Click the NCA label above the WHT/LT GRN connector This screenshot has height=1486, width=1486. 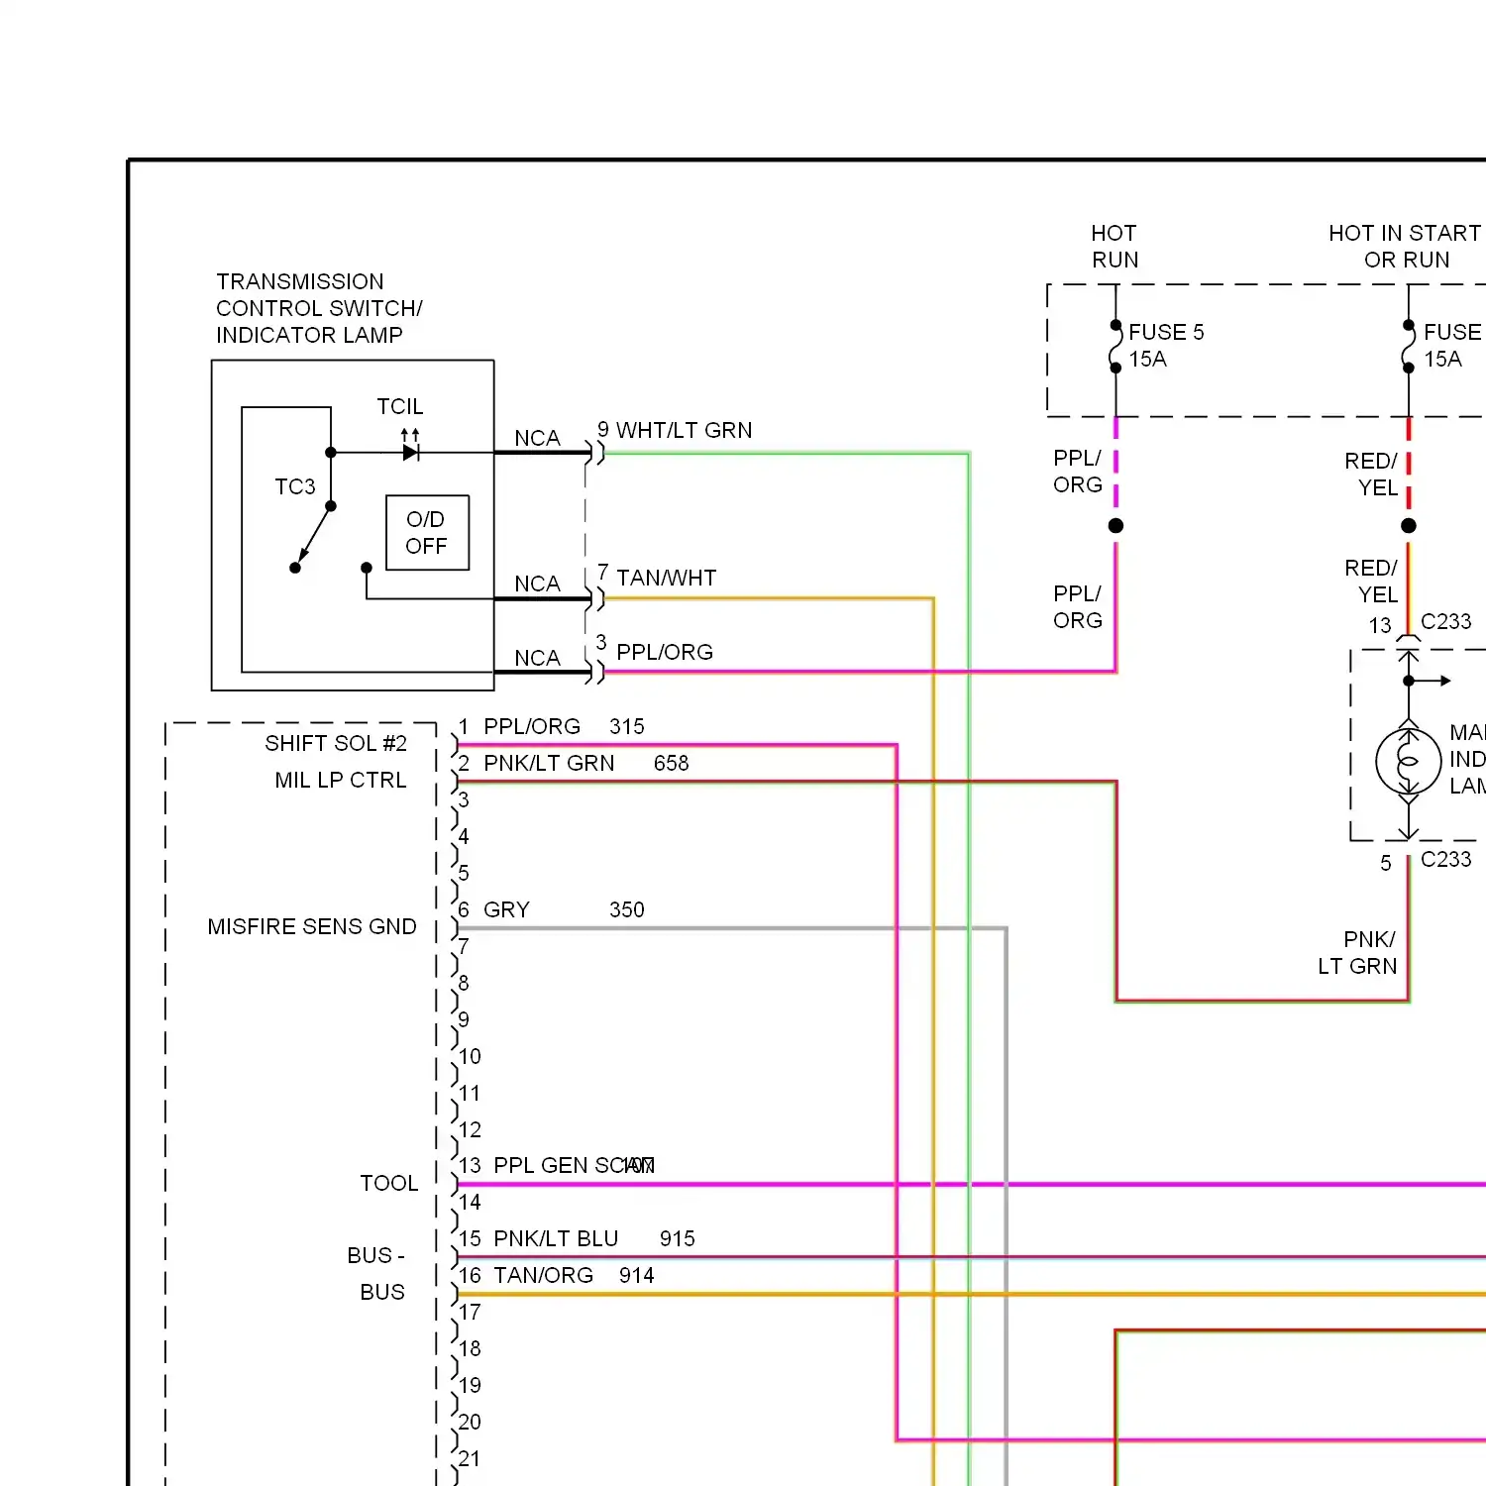[537, 438]
